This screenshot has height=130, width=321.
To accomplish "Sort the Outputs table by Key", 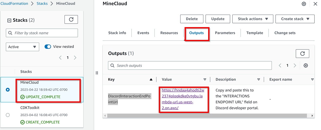I will [x=151, y=80].
